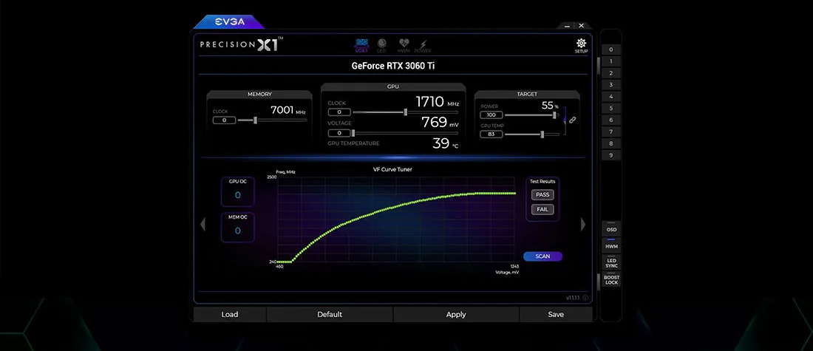Select the Power tab icon

[x=423, y=46]
